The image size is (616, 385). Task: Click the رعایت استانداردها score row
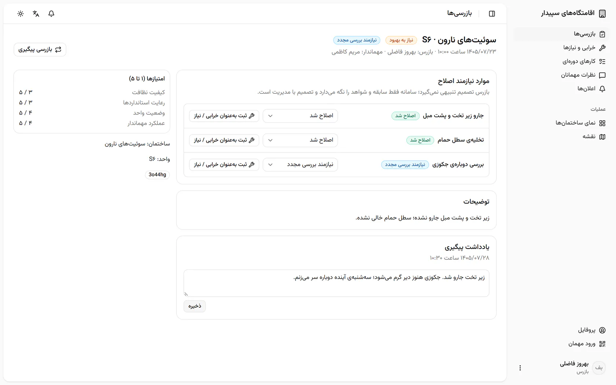[92, 103]
